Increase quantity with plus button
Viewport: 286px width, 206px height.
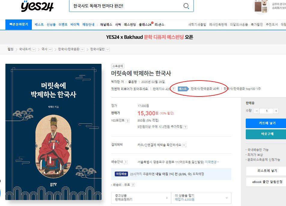276,111
